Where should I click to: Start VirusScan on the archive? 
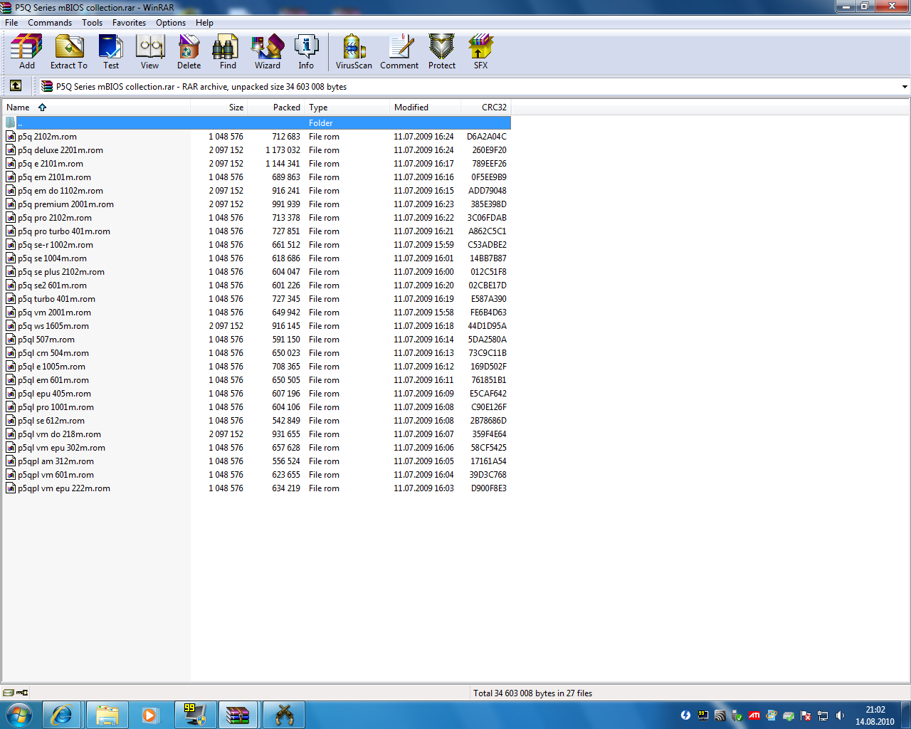354,51
